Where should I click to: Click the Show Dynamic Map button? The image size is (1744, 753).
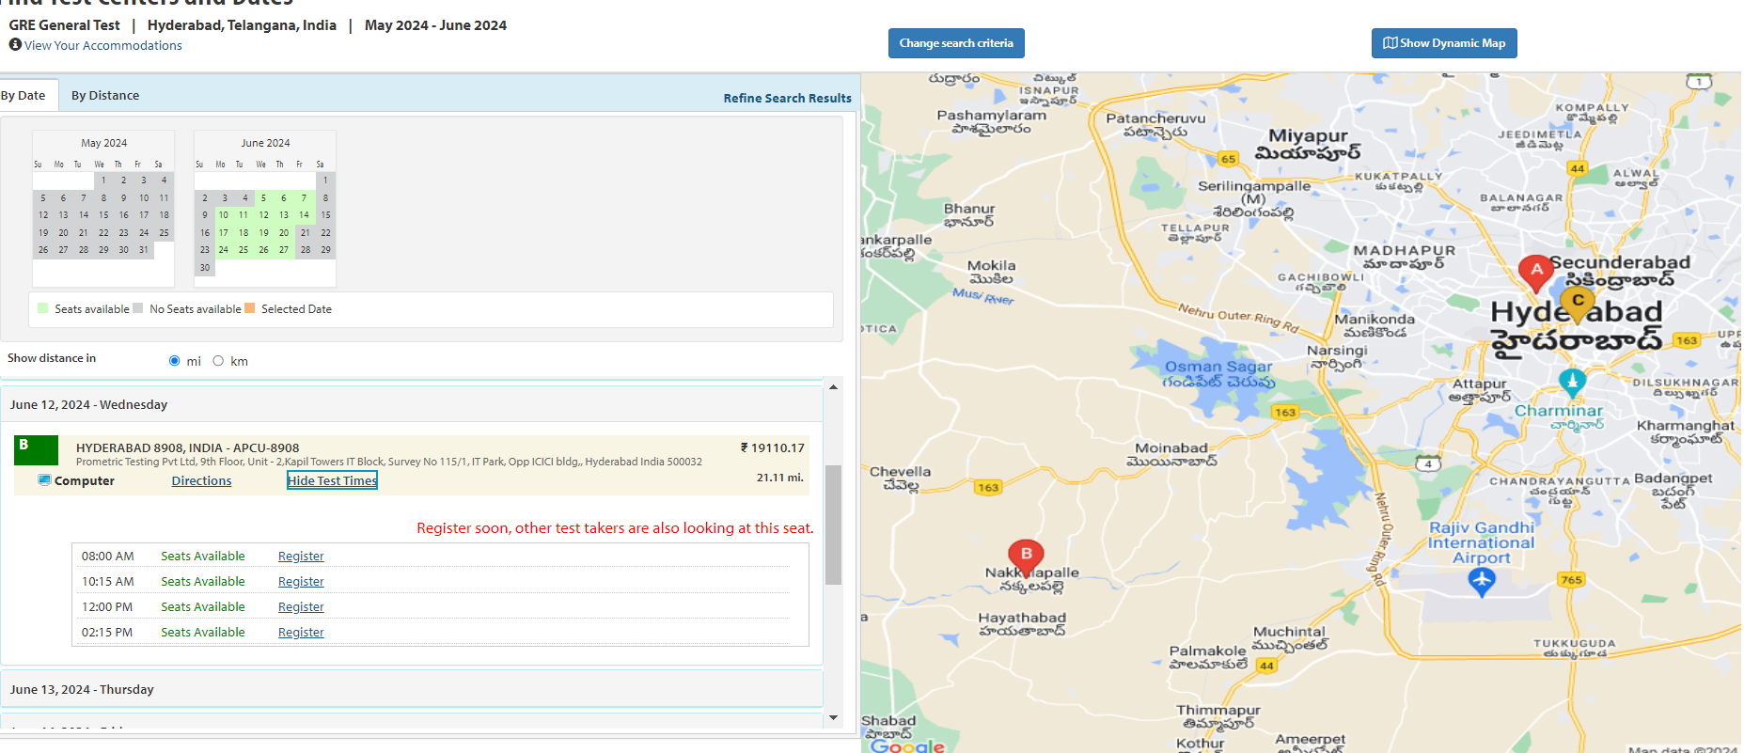coord(1444,43)
